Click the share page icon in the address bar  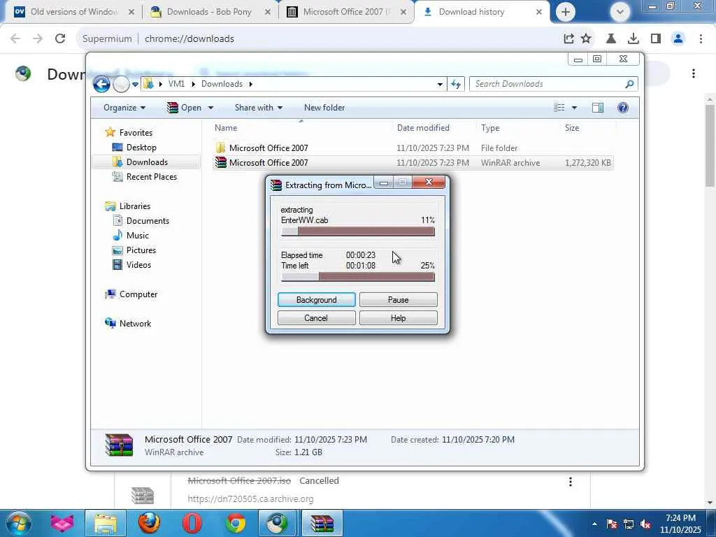(x=568, y=39)
